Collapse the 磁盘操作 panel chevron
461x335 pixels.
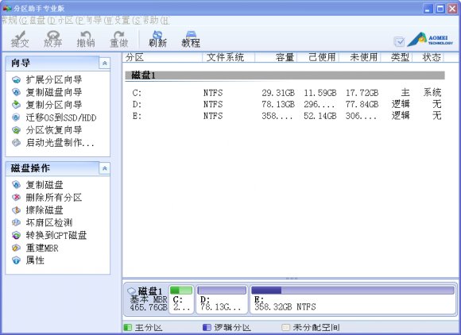[105, 168]
